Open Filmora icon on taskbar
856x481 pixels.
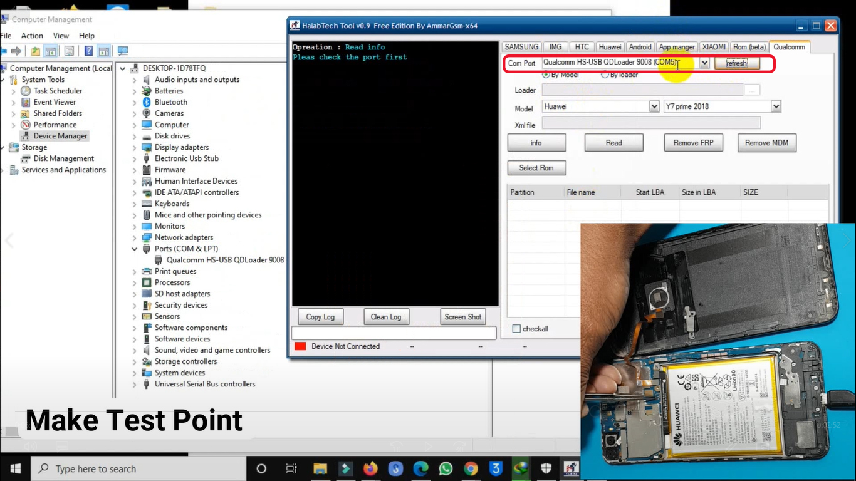pyautogui.click(x=345, y=468)
